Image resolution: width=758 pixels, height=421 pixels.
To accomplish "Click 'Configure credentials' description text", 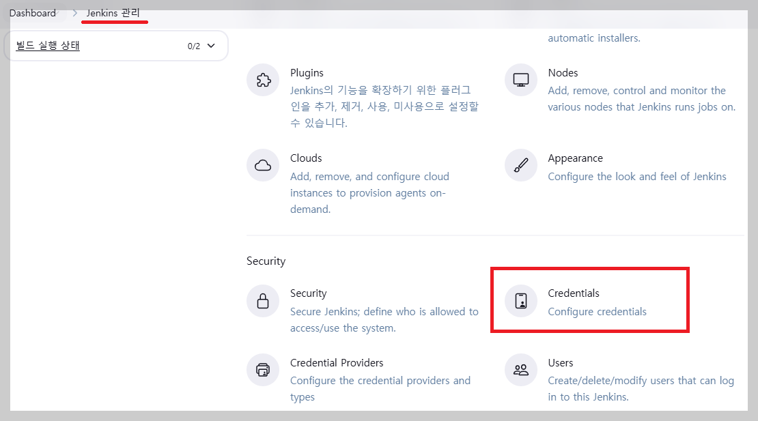I will point(597,312).
